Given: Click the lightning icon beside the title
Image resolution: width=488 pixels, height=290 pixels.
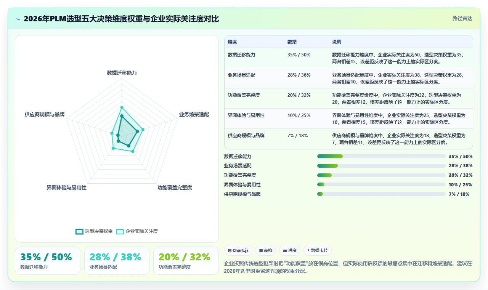Looking at the screenshot, I should [x=18, y=19].
